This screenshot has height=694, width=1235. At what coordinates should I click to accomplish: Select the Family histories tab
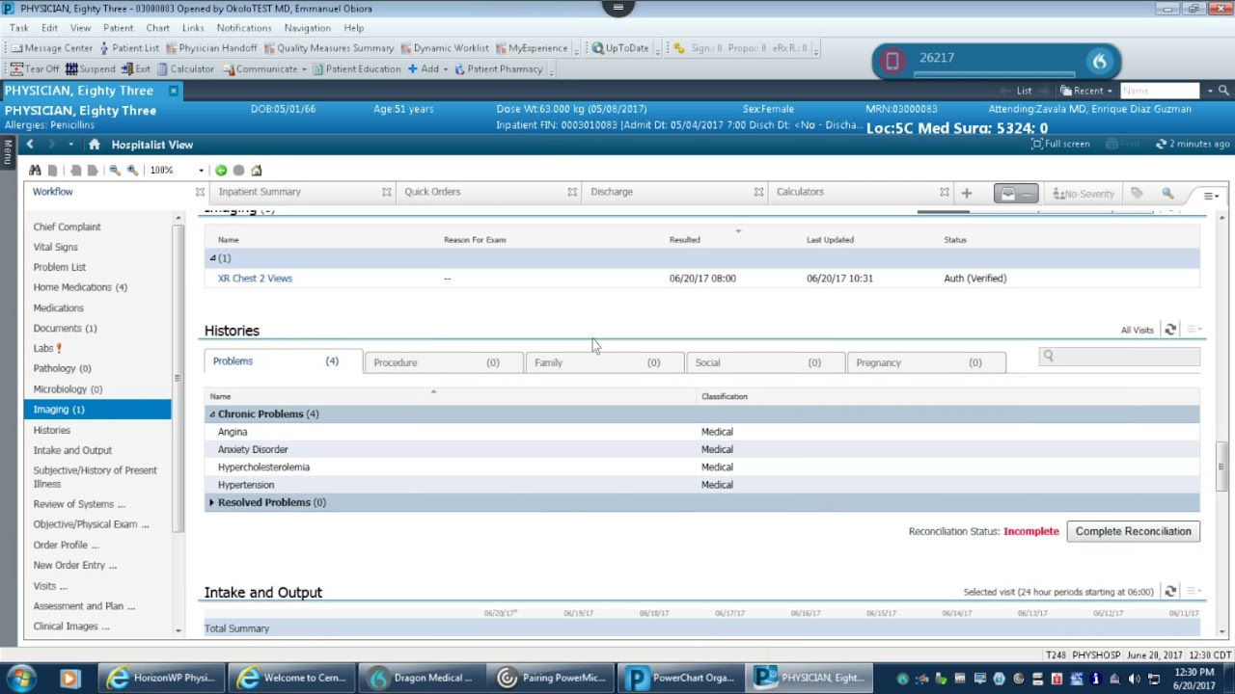[605, 362]
